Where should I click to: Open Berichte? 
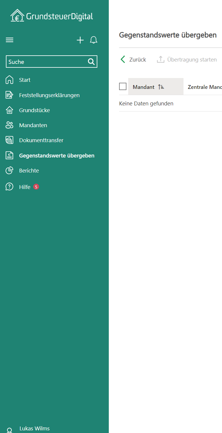click(x=29, y=170)
